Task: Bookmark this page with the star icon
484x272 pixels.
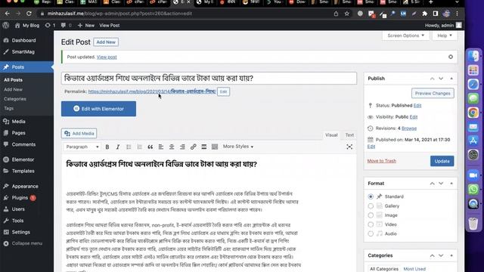Action: pos(347,14)
